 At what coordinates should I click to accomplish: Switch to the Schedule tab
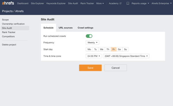point(49,28)
